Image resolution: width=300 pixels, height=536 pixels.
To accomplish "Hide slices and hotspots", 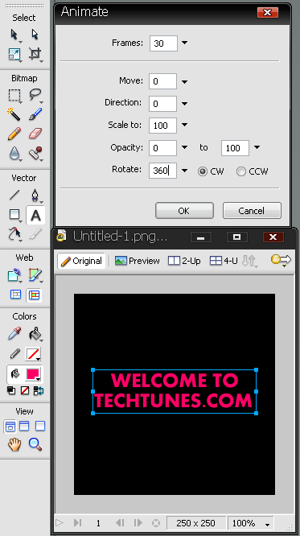I will tap(16, 295).
